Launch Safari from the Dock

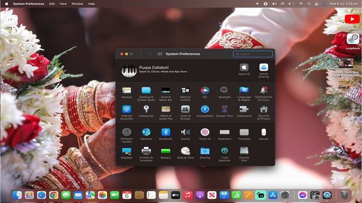point(41,195)
